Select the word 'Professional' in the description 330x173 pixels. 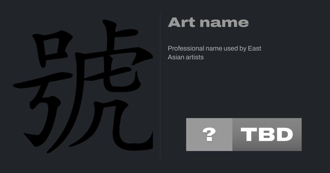point(186,48)
